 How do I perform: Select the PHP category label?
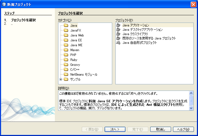[x=73, y=55]
